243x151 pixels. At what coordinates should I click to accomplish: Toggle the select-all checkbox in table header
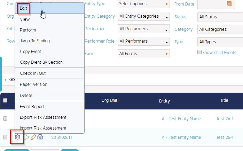[x=5, y=100]
